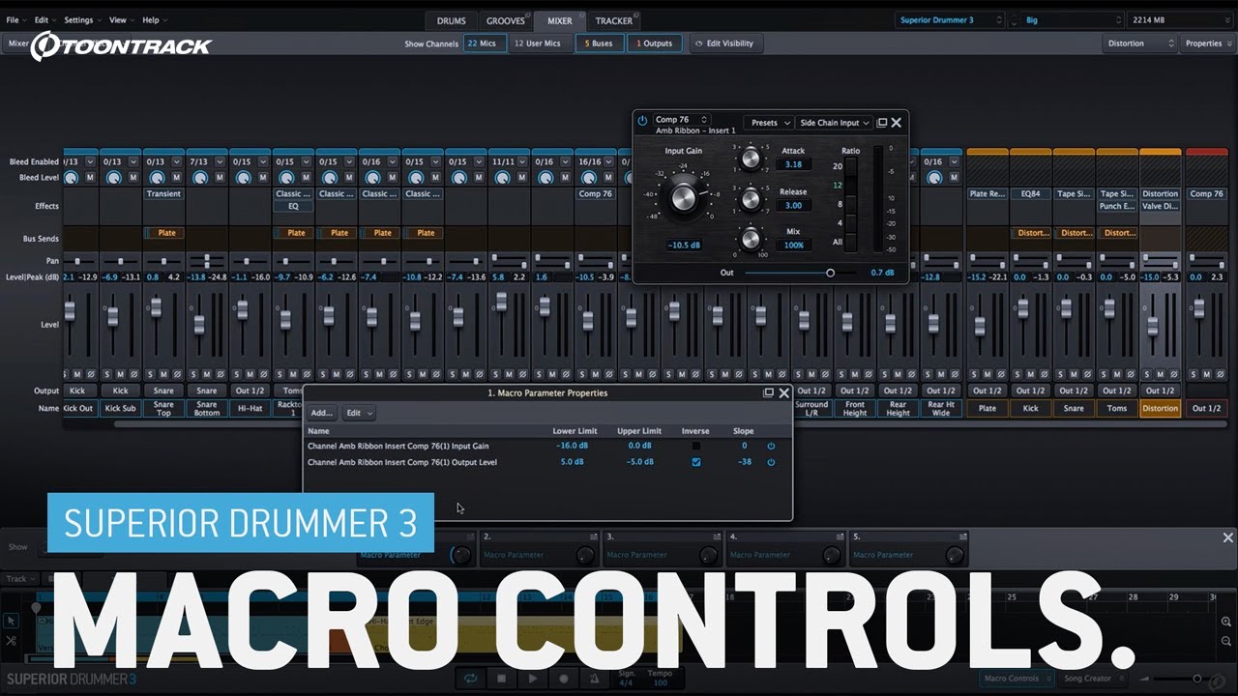Click the Kick Sub bleed level knob
1238x696 pixels.
point(113,178)
